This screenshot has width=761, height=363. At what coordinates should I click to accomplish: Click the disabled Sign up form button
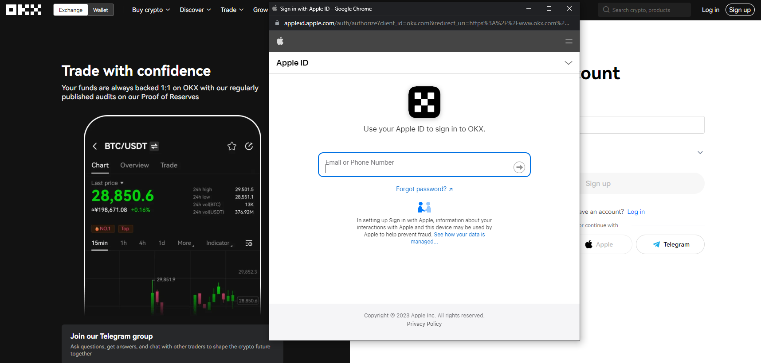point(642,183)
